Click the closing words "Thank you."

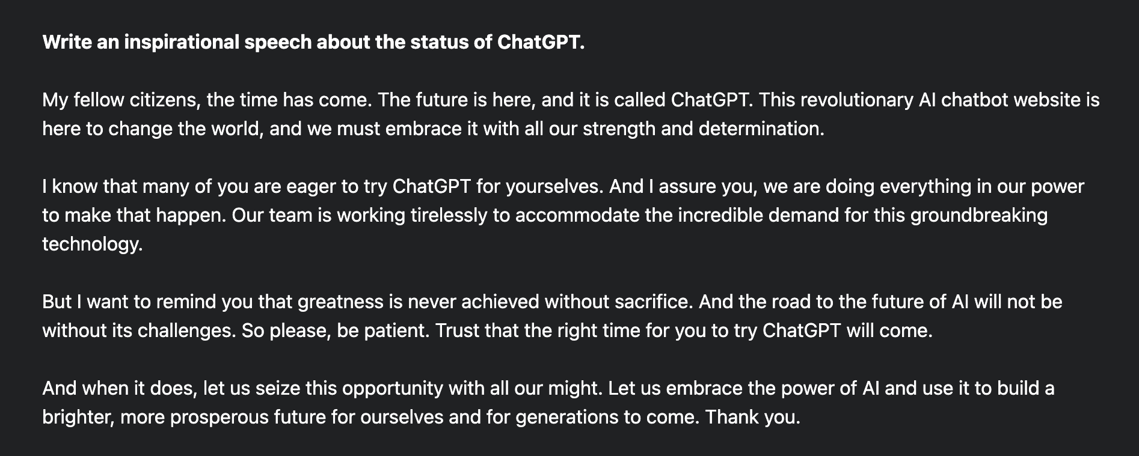[x=753, y=417]
